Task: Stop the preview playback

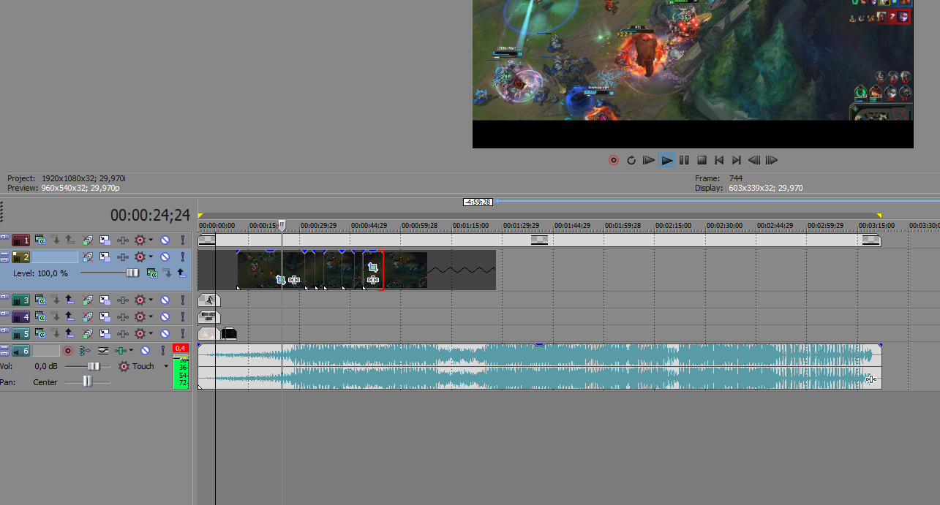Action: click(702, 160)
